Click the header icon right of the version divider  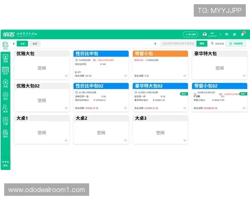[227, 34]
